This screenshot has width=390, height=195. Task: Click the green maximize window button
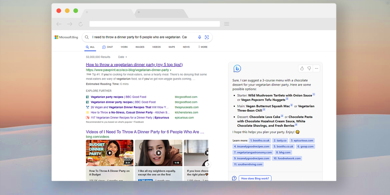tap(76, 11)
